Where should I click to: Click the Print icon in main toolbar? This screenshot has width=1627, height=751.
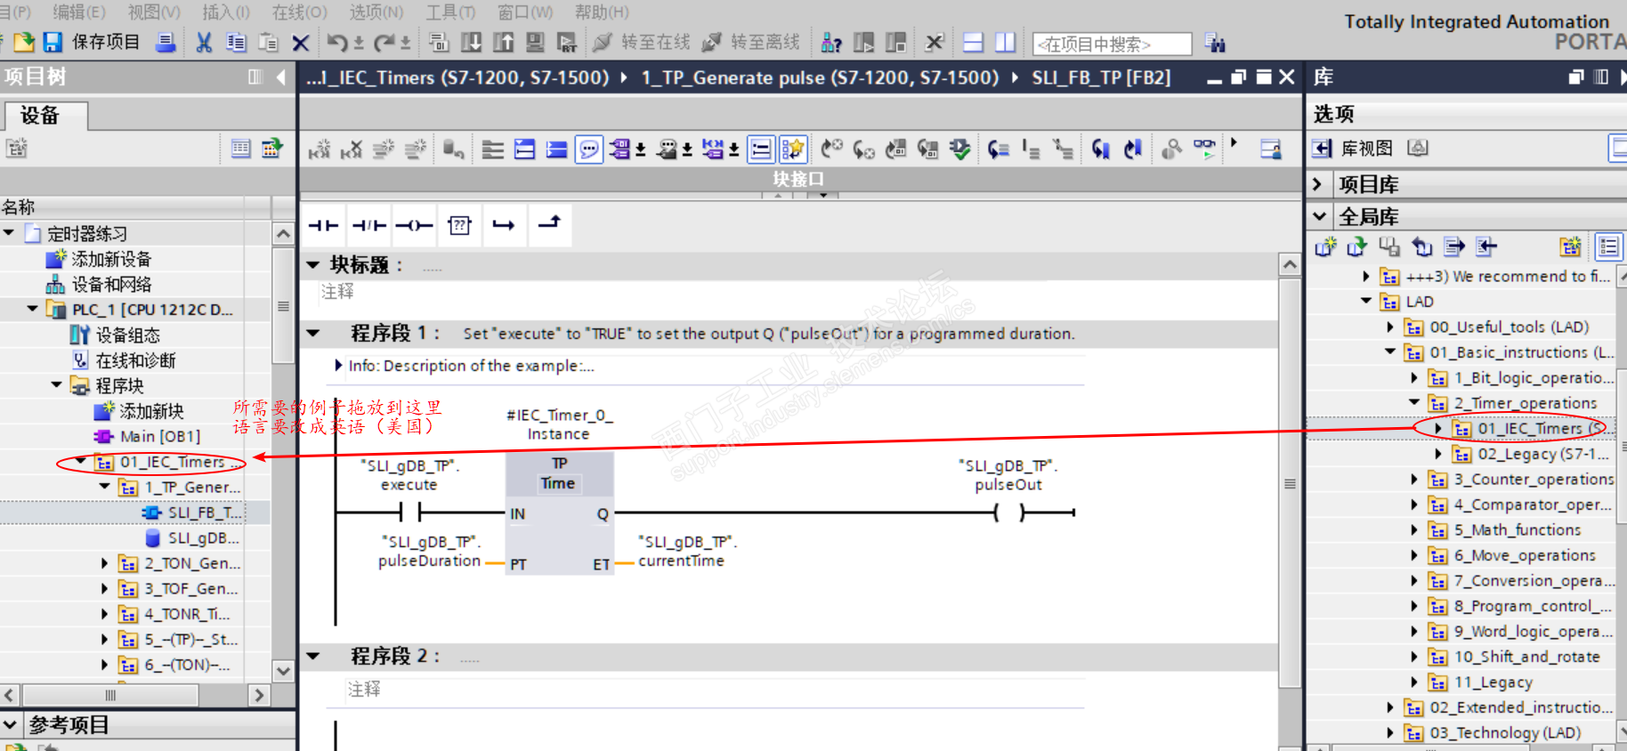(x=166, y=42)
